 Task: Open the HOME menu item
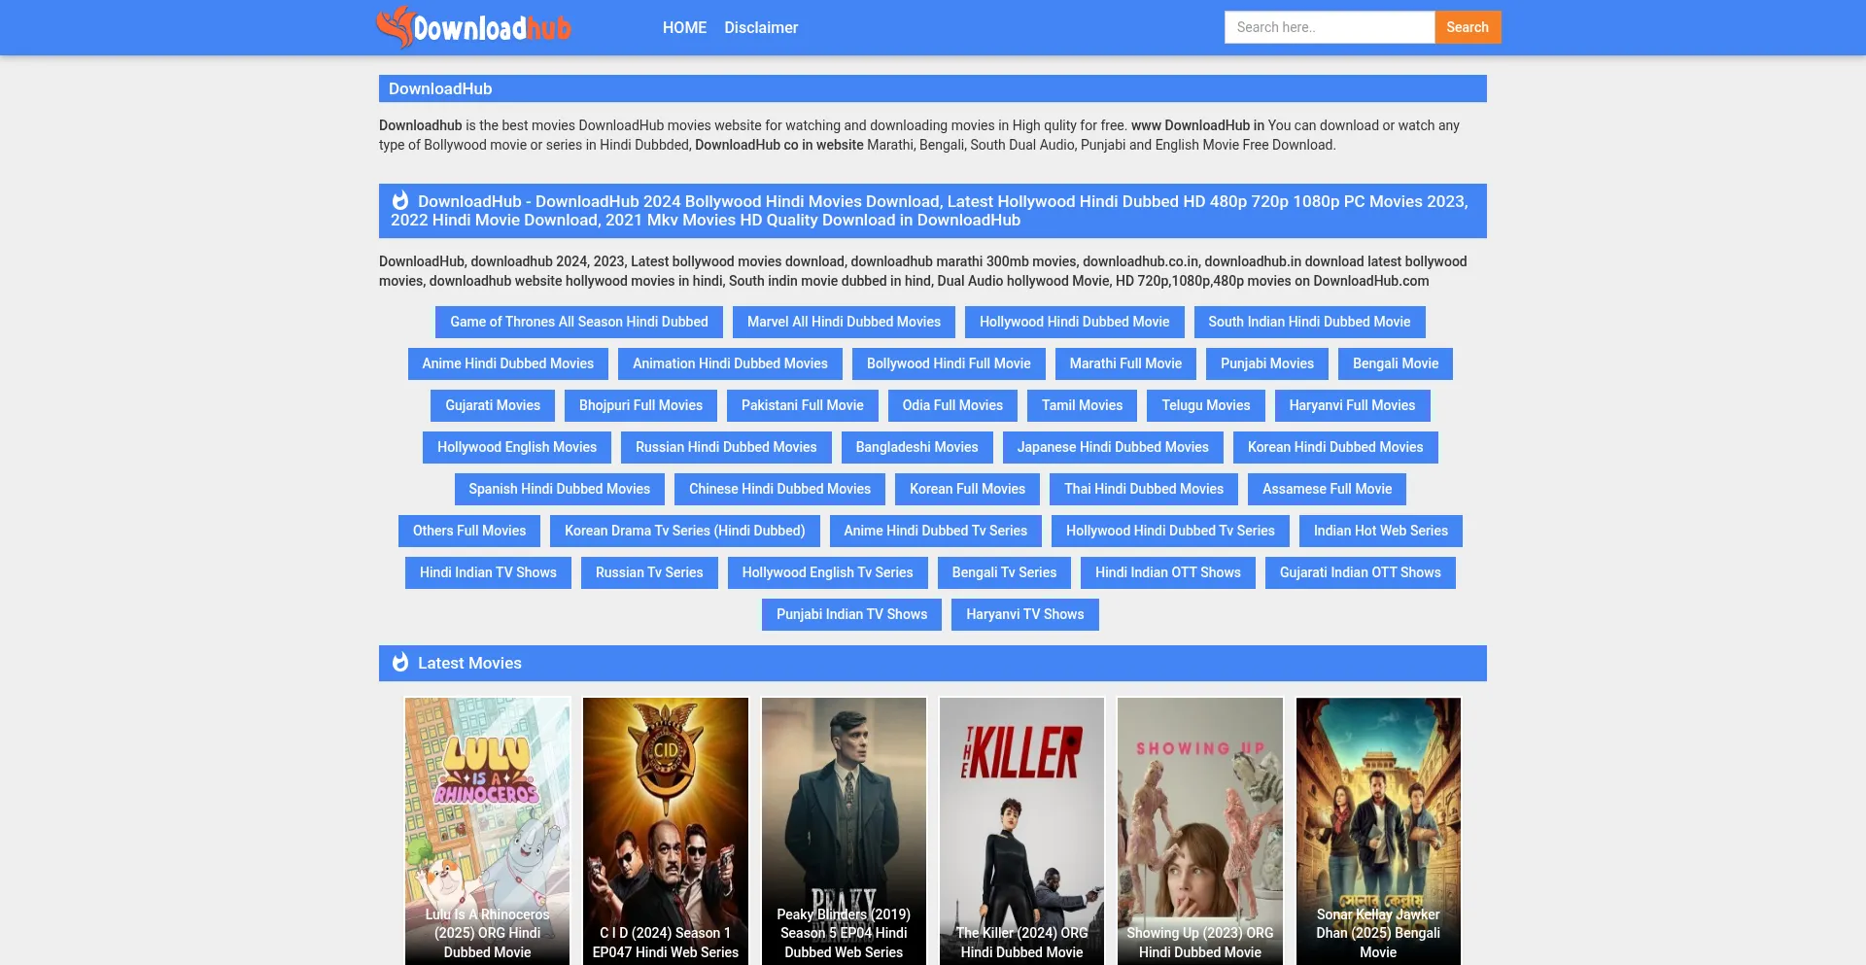click(x=684, y=27)
